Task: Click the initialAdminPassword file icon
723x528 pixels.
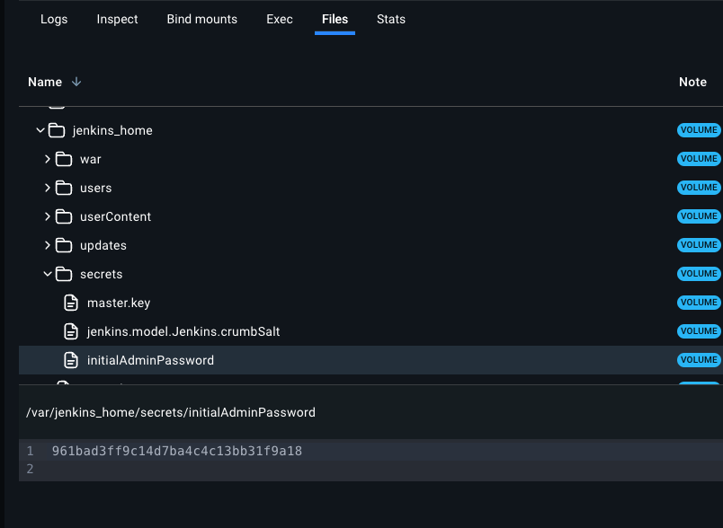Action: tap(71, 359)
